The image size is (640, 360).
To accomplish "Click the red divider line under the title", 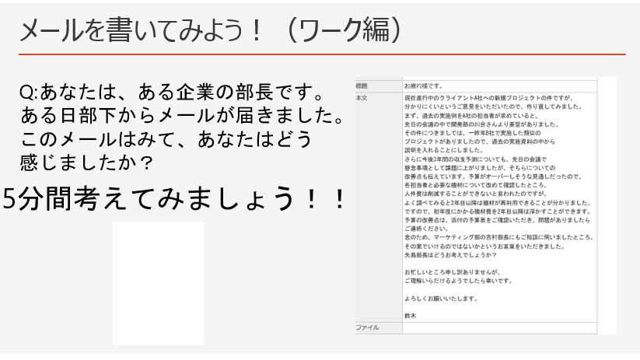I will point(321,54).
